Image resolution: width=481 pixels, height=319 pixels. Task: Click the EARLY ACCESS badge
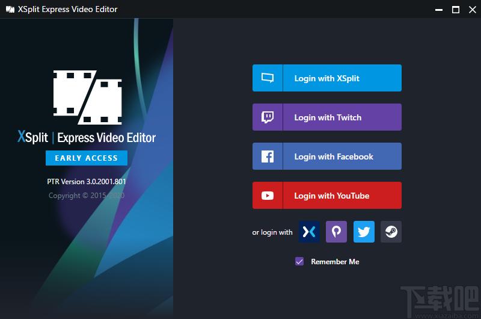tap(87, 158)
